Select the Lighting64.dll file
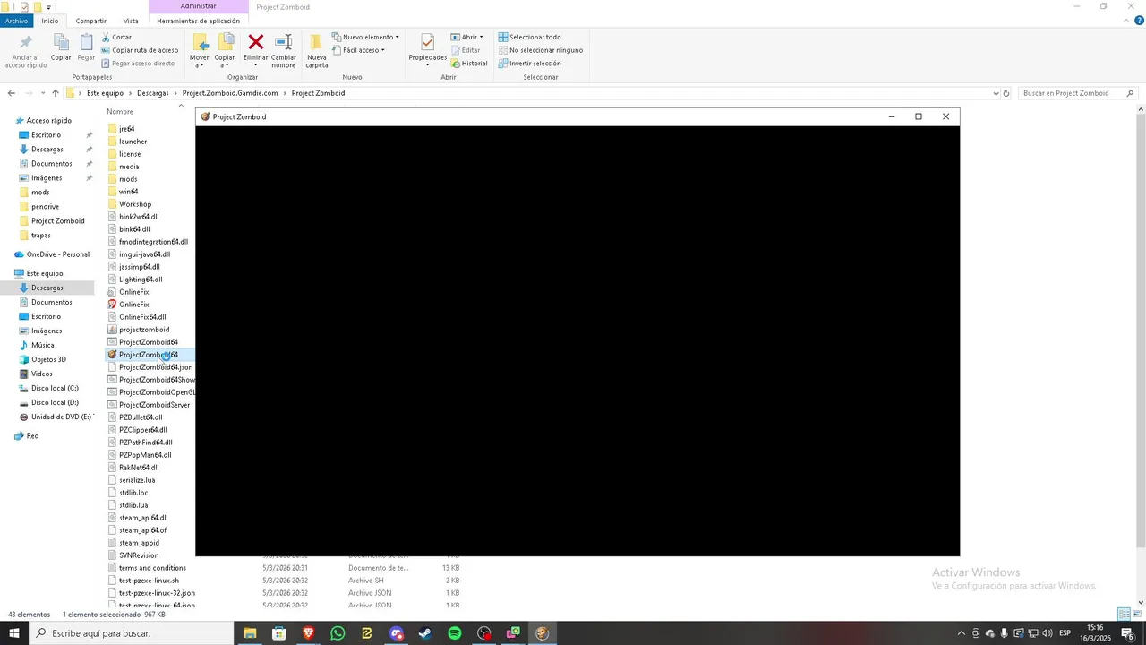Viewport: 1146px width, 645px height. tap(141, 279)
